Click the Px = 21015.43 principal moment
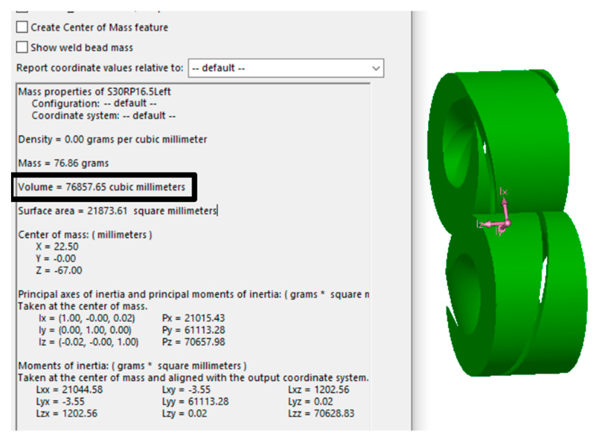The image size is (593, 443). point(193,318)
